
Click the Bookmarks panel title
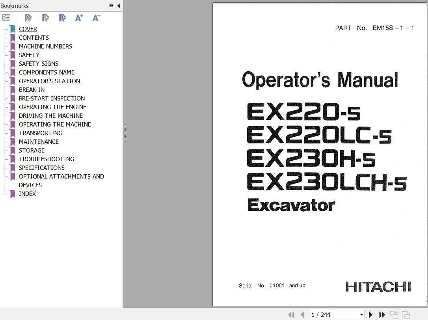coord(15,6)
